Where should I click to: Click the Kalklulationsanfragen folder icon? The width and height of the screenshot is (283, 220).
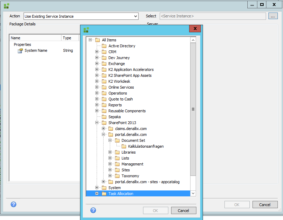124,146
